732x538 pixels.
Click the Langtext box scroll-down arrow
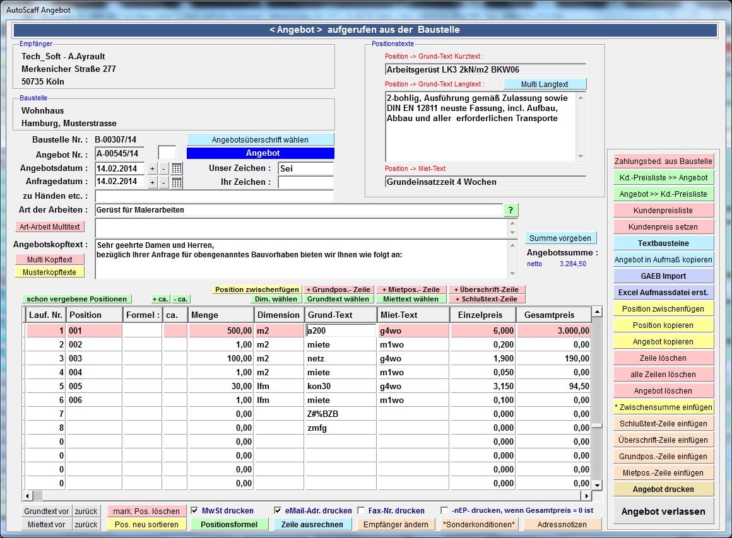point(581,156)
